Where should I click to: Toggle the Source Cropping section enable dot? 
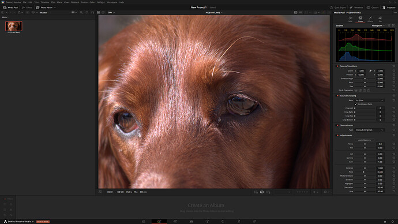337,96
